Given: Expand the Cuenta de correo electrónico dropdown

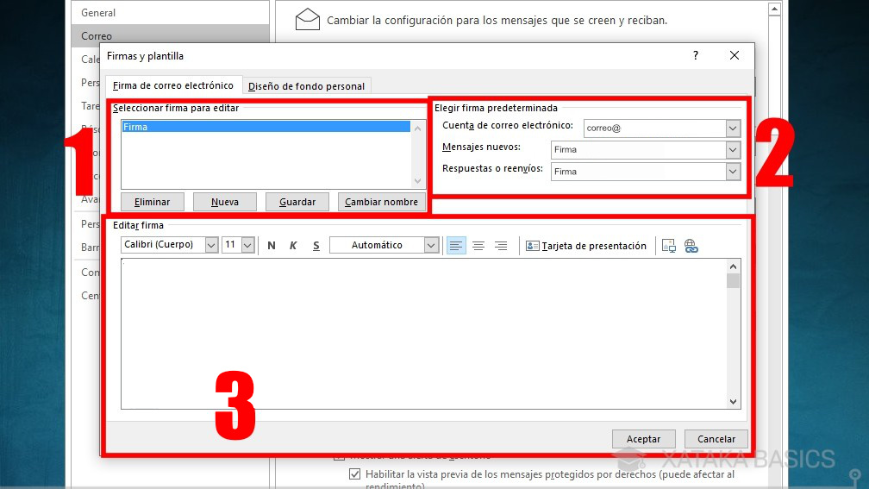Looking at the screenshot, I should (x=733, y=128).
